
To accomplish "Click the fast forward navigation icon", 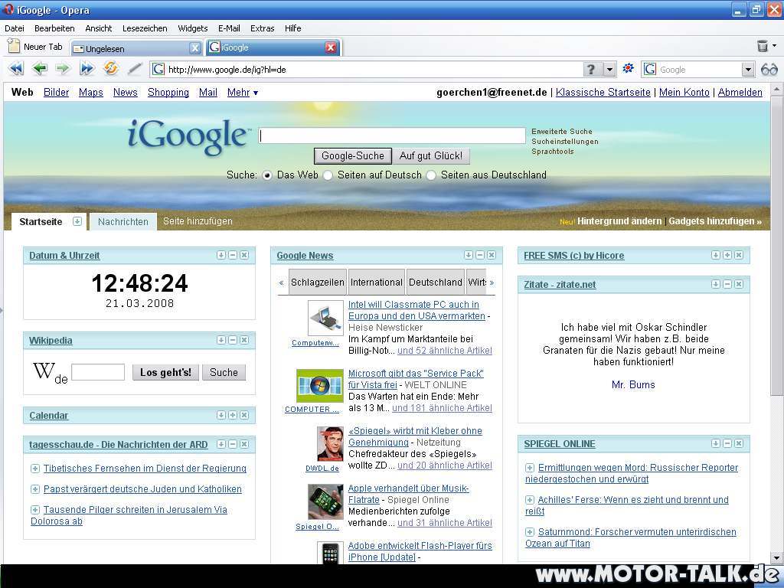I will (x=87, y=68).
